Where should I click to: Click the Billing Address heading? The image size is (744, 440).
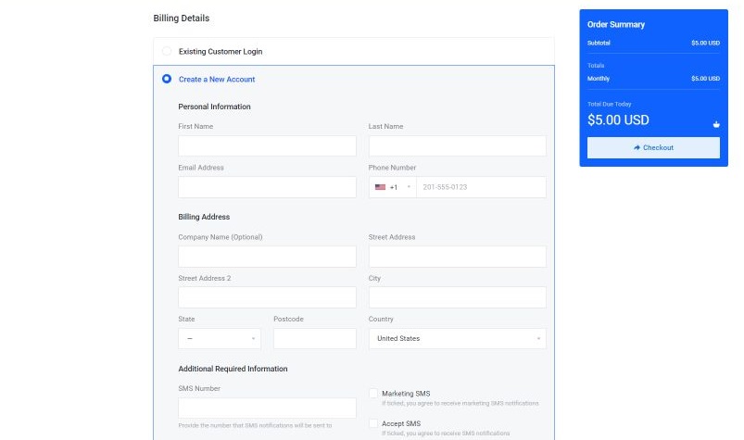pos(204,217)
